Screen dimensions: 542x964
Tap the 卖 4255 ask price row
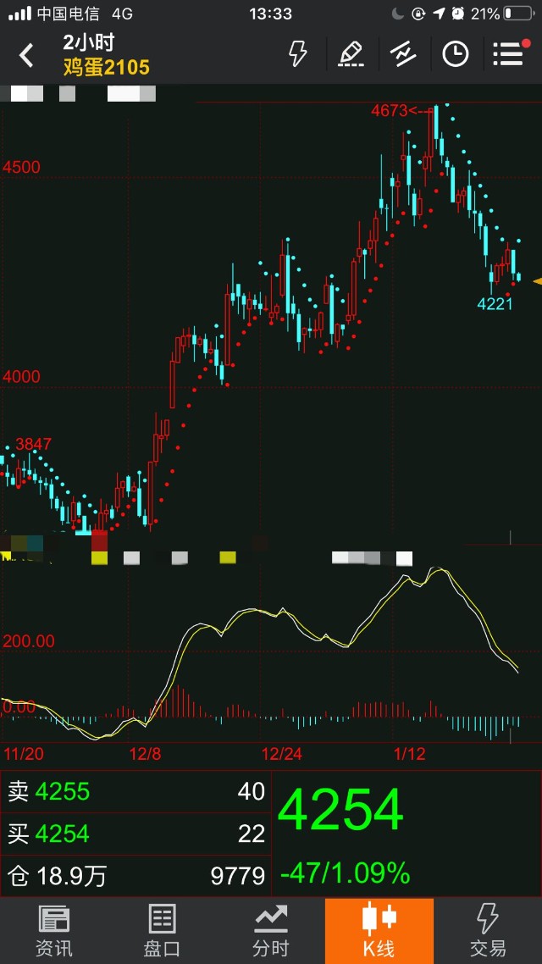(x=135, y=791)
